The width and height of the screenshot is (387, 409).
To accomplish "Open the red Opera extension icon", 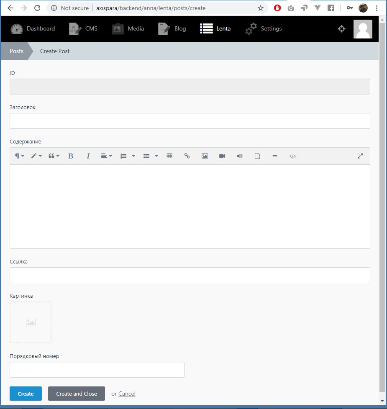I will point(277,8).
